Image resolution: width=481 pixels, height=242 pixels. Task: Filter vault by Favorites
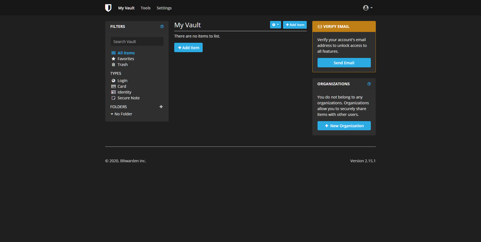pyautogui.click(x=126, y=59)
